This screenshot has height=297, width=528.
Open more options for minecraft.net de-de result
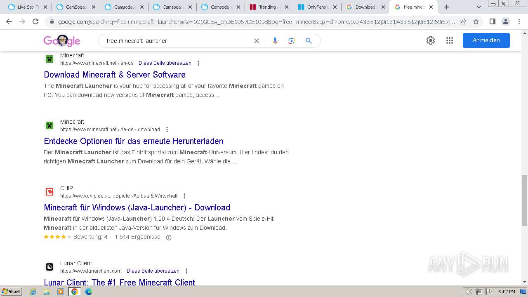[167, 130]
